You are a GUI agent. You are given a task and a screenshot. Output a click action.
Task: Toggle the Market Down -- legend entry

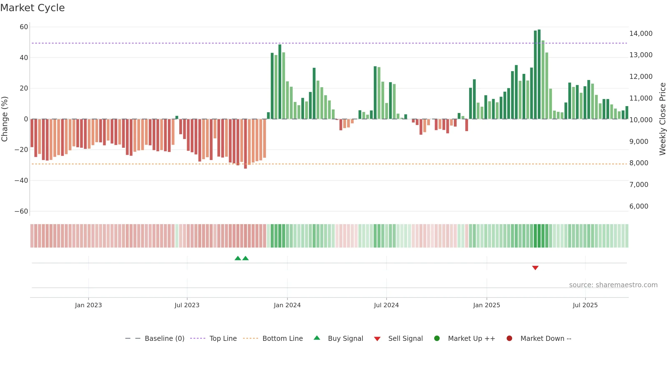point(539,338)
